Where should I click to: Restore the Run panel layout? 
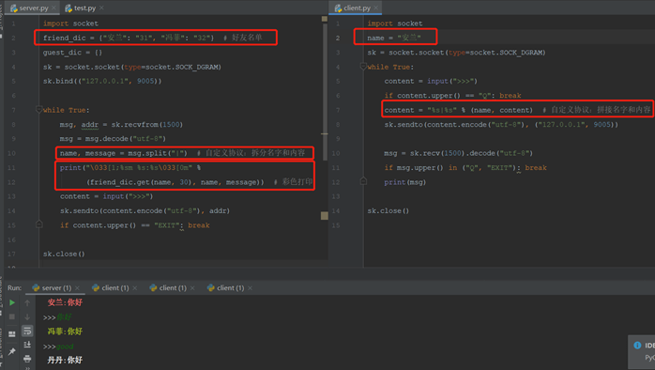click(11, 334)
